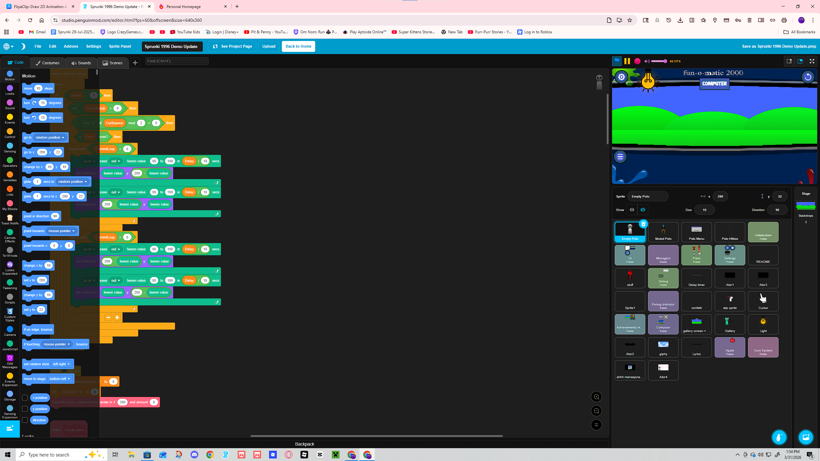
Task: Click See Project Page button
Action: (232, 46)
